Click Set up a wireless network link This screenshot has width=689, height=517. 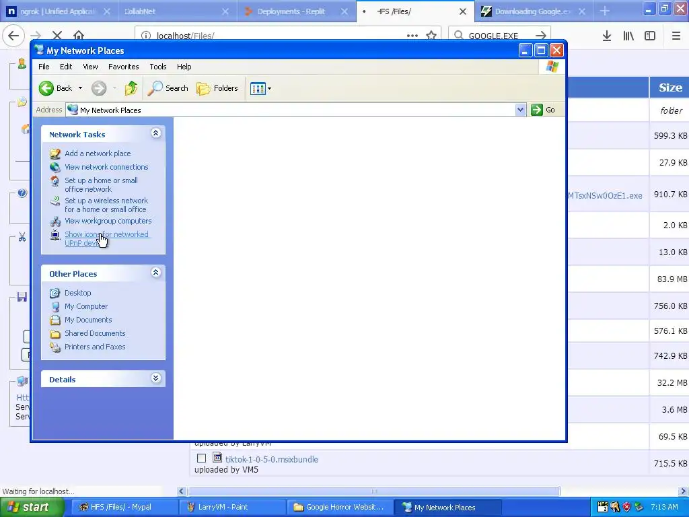106,205
